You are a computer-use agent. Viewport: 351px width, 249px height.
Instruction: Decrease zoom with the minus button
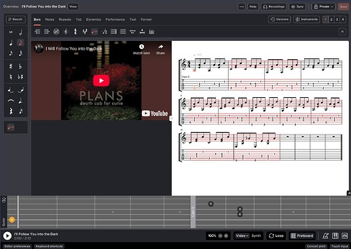click(220, 236)
